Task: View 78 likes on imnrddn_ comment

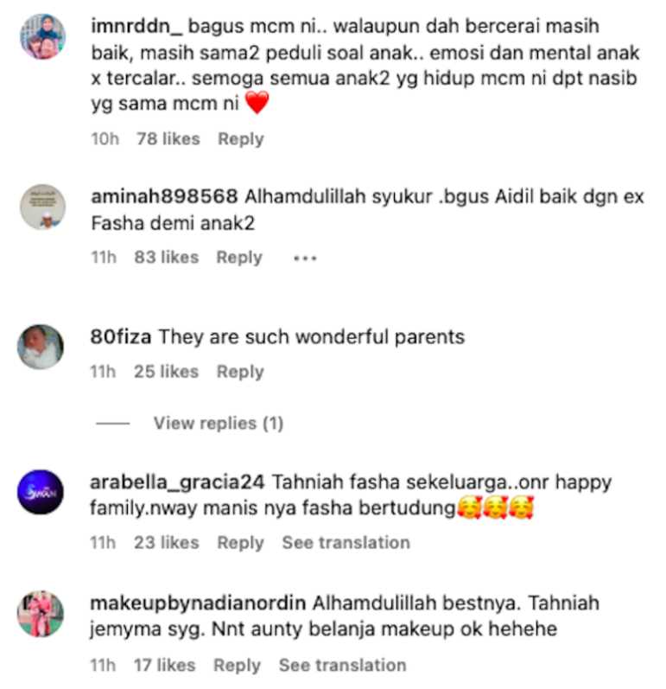Action: coord(168,139)
